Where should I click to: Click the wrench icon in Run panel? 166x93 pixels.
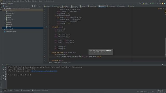(x=3, y=69)
